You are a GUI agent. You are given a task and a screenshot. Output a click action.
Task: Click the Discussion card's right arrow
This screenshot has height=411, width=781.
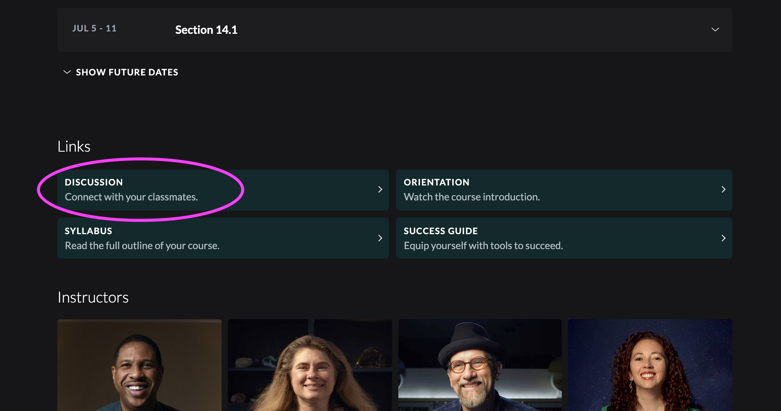pos(380,189)
